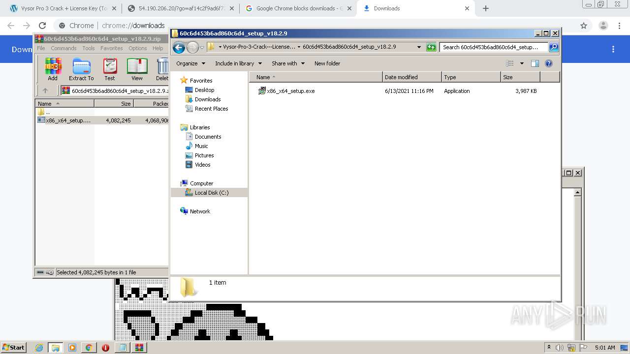Select Recent Places in Favorites

211,109
